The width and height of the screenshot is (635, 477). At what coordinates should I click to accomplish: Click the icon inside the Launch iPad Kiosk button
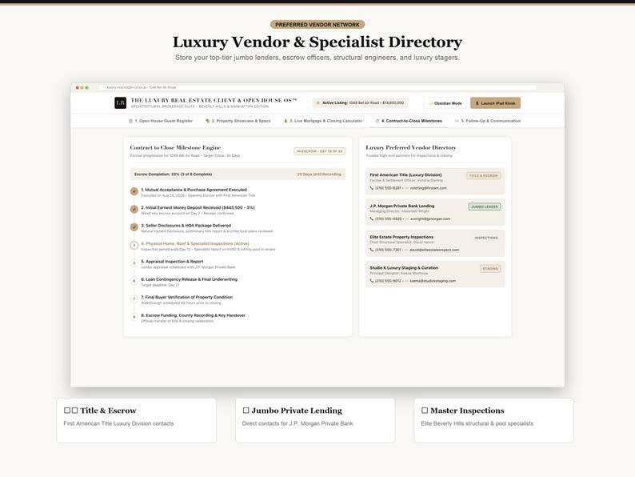click(x=477, y=103)
